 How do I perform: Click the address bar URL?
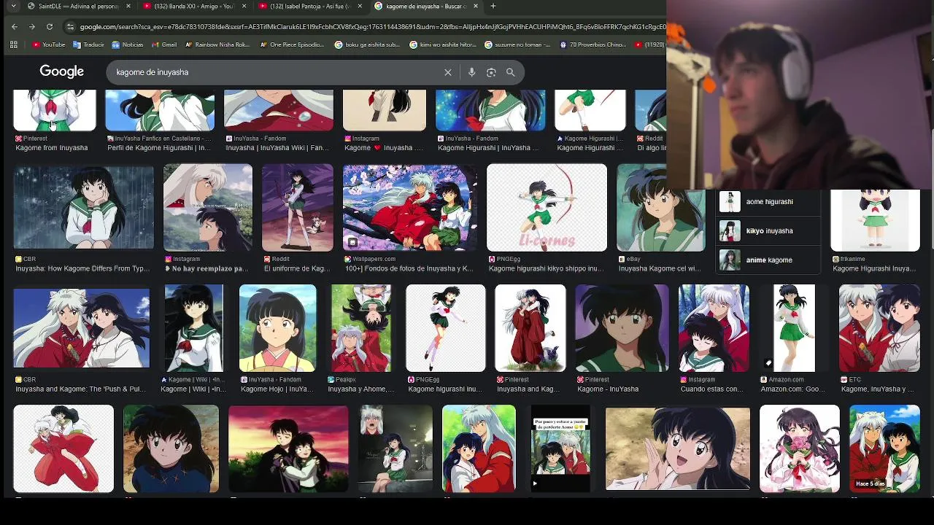point(371,27)
